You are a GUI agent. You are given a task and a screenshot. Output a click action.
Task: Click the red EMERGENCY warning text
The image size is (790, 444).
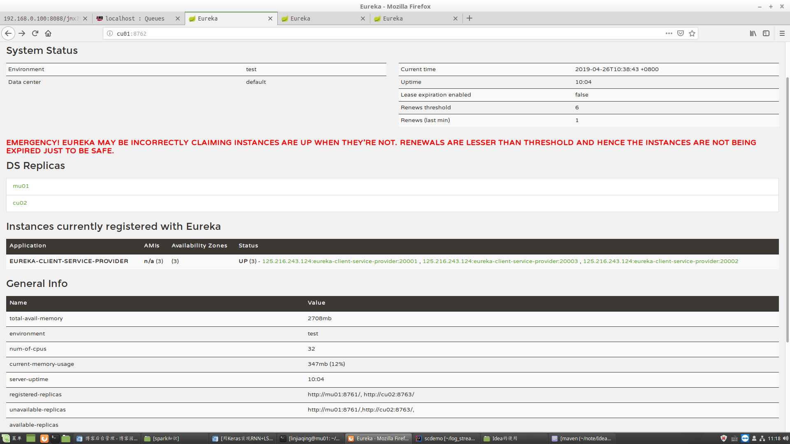tap(381, 147)
